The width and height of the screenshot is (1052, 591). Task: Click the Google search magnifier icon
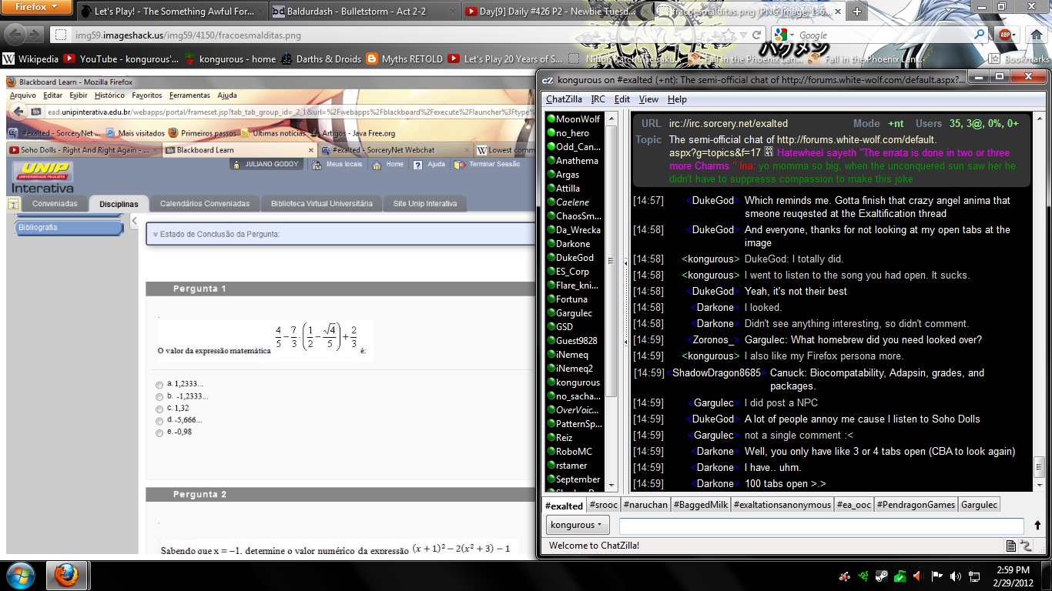coord(980,35)
